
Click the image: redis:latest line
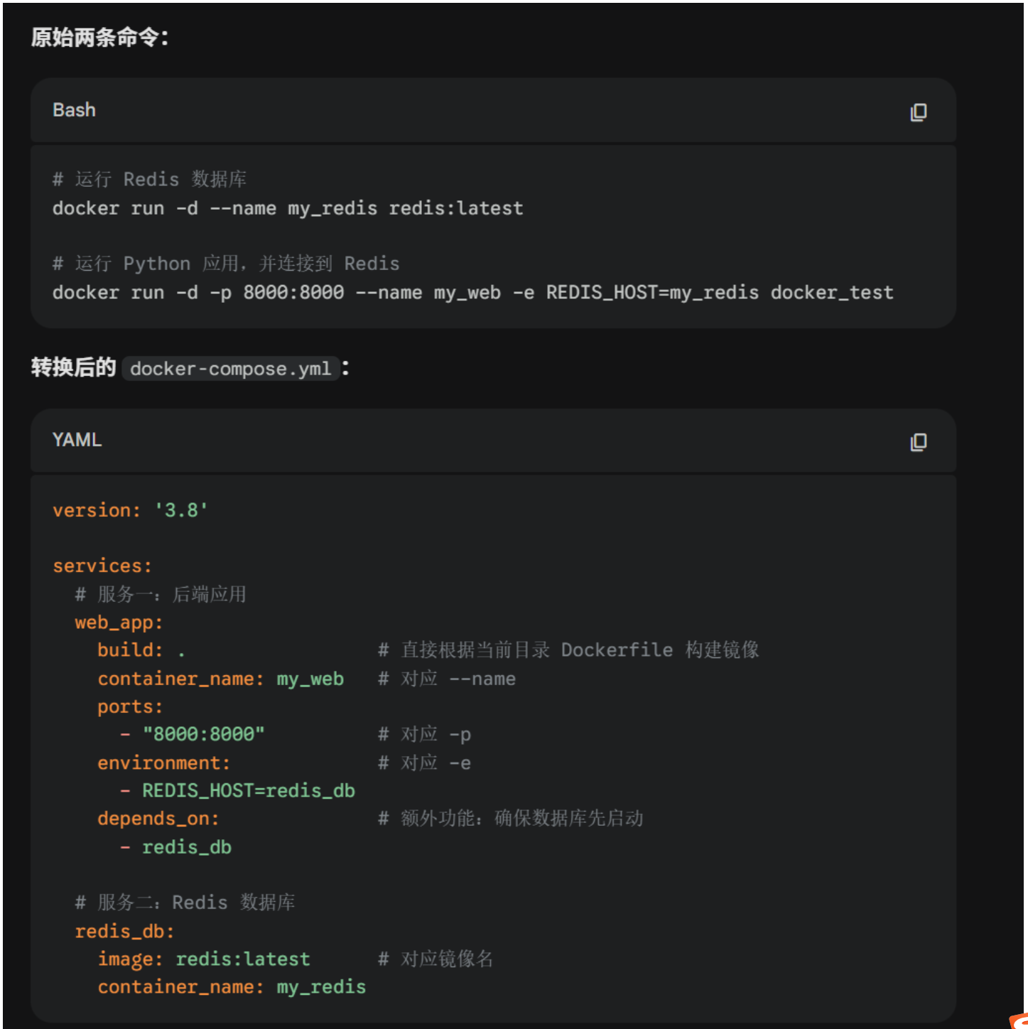tap(203, 959)
